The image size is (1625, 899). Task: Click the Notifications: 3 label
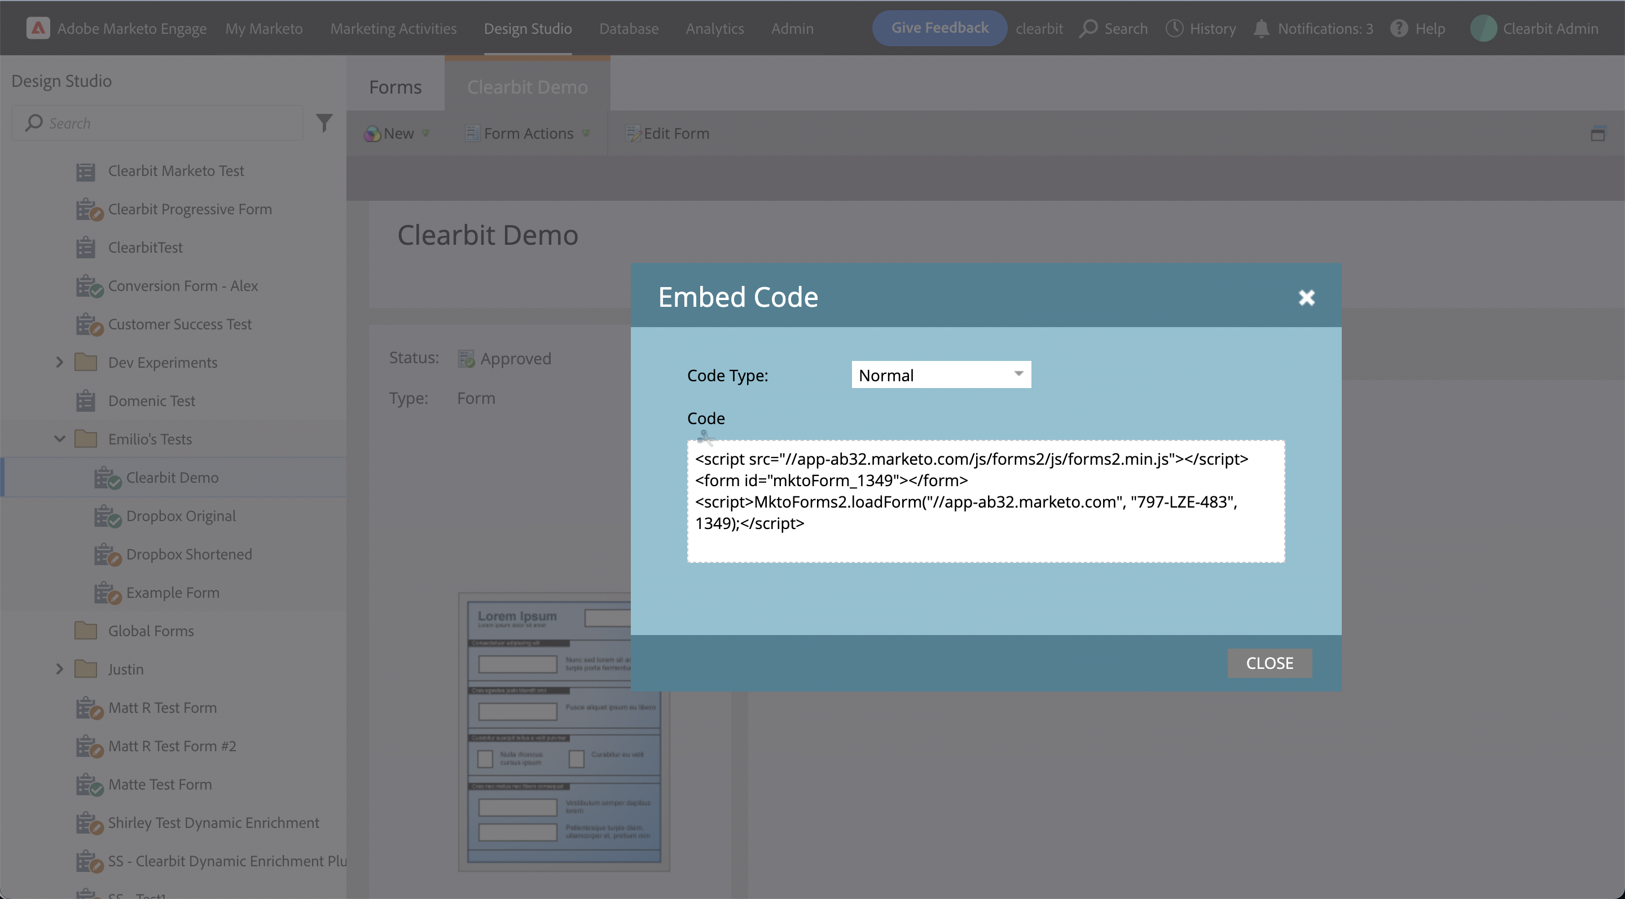tap(1325, 28)
